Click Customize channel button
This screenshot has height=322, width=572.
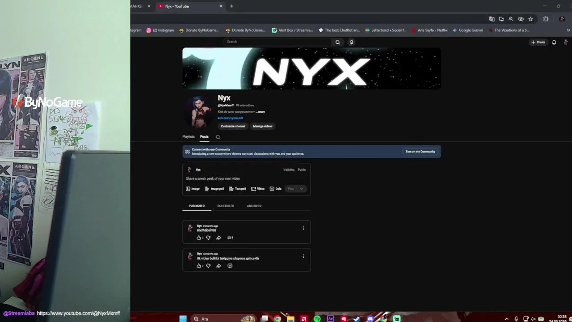pyautogui.click(x=233, y=126)
